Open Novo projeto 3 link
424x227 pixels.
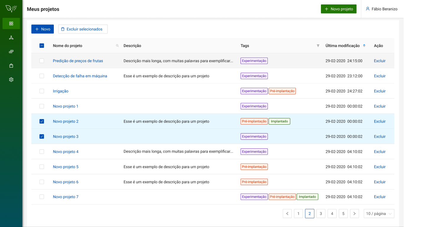66,137
